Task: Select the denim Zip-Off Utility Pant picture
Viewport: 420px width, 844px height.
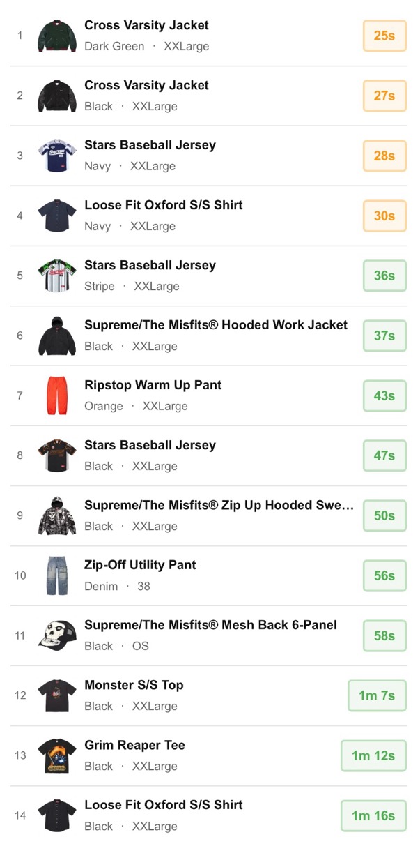Action: tap(57, 575)
